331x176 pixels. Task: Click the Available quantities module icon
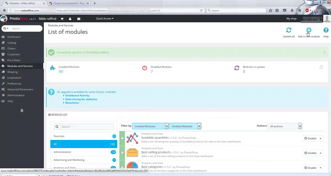coord(132,138)
